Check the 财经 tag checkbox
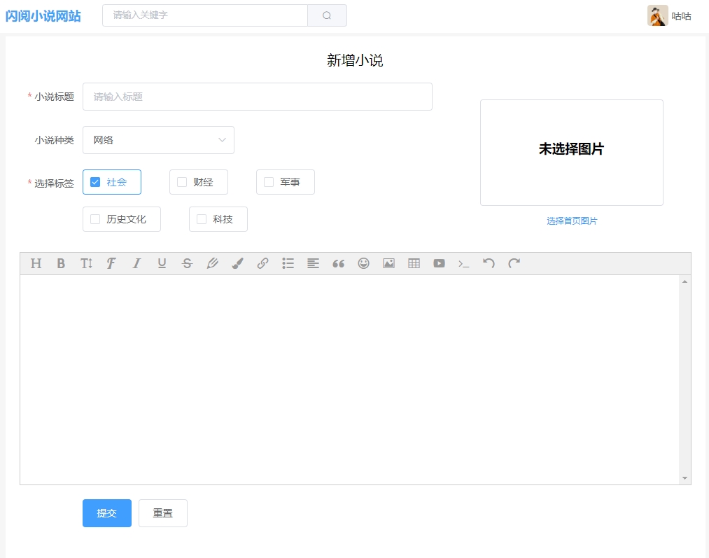The height and width of the screenshot is (558, 709). pyautogui.click(x=181, y=181)
